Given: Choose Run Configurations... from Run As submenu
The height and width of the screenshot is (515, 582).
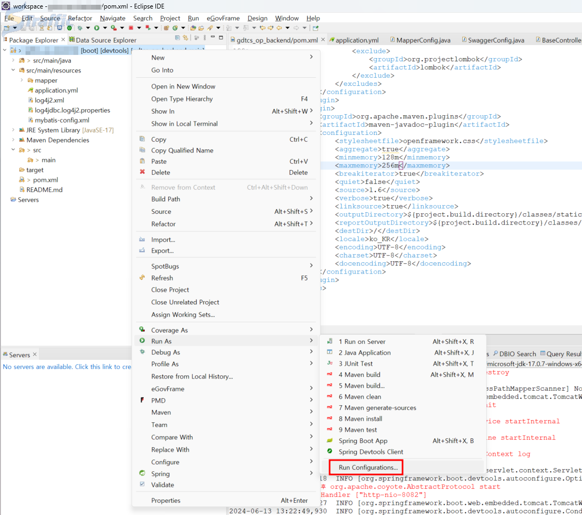Looking at the screenshot, I should point(368,467).
